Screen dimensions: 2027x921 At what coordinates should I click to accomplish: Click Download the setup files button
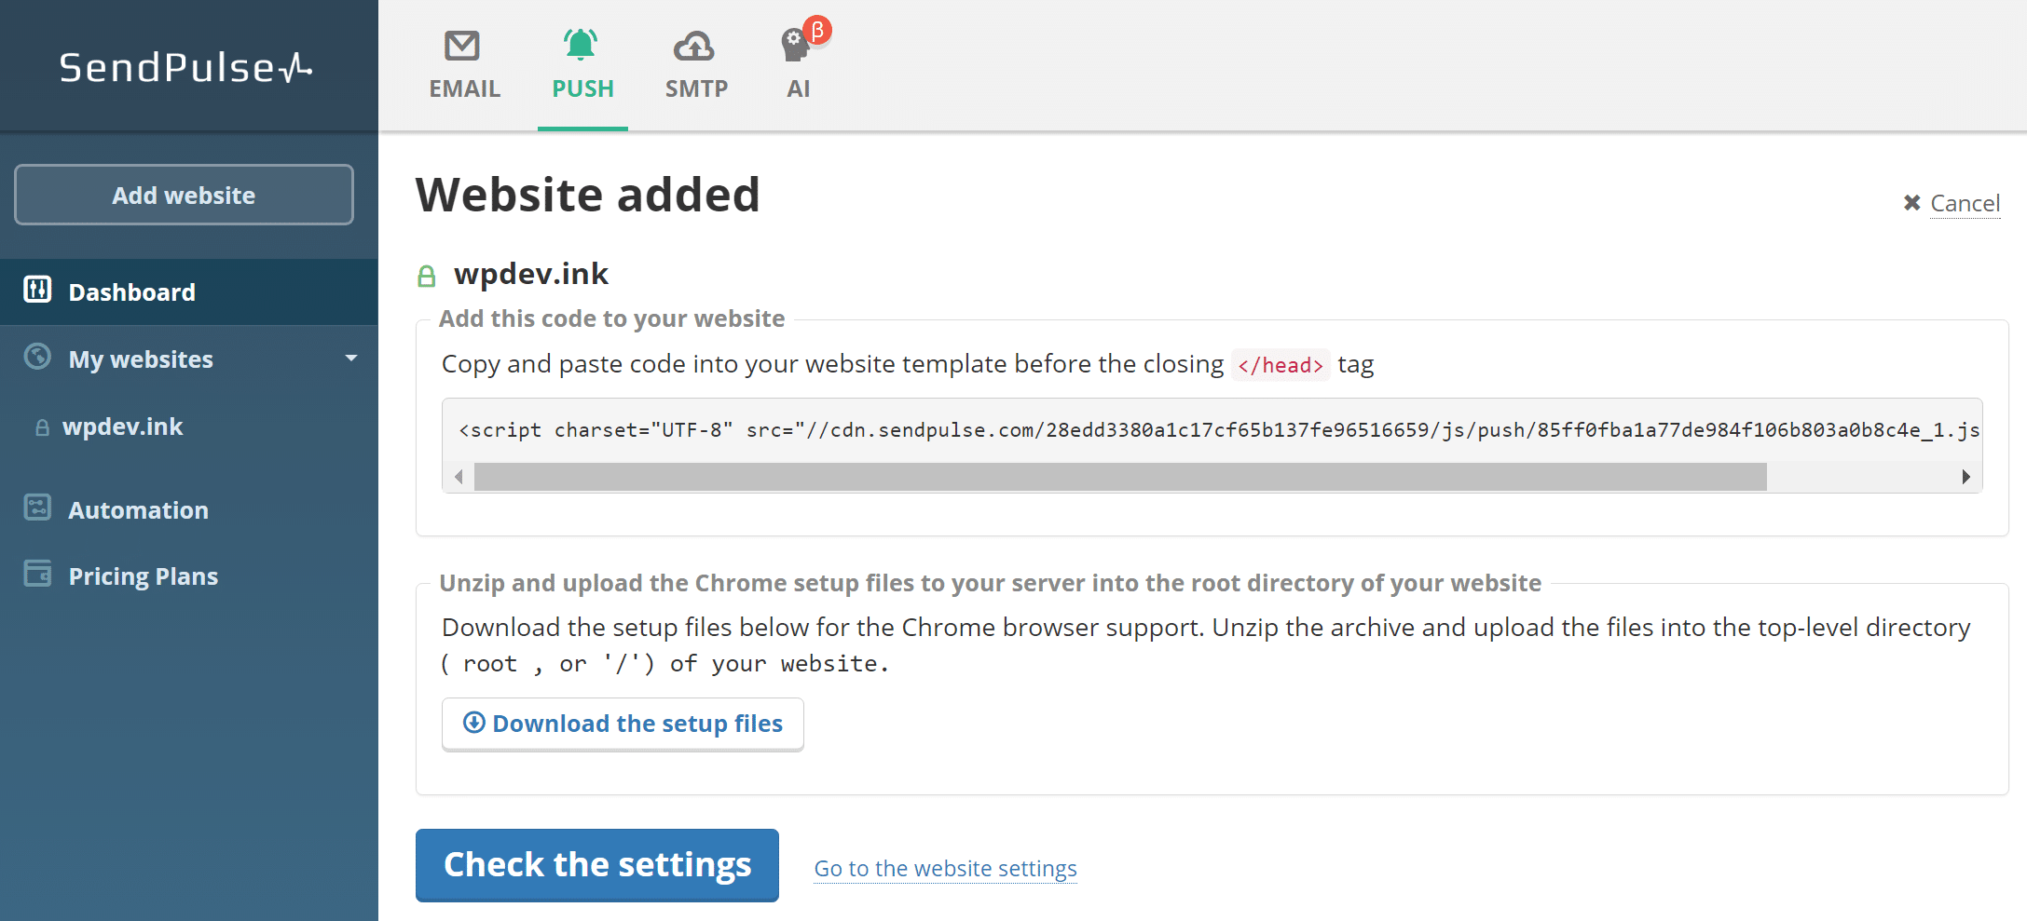(x=623, y=724)
